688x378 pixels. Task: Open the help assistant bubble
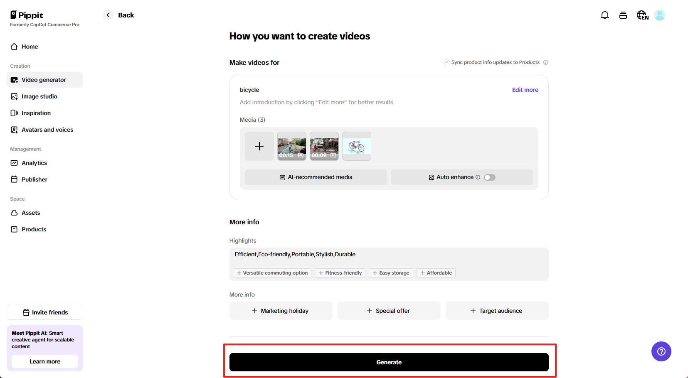click(661, 351)
